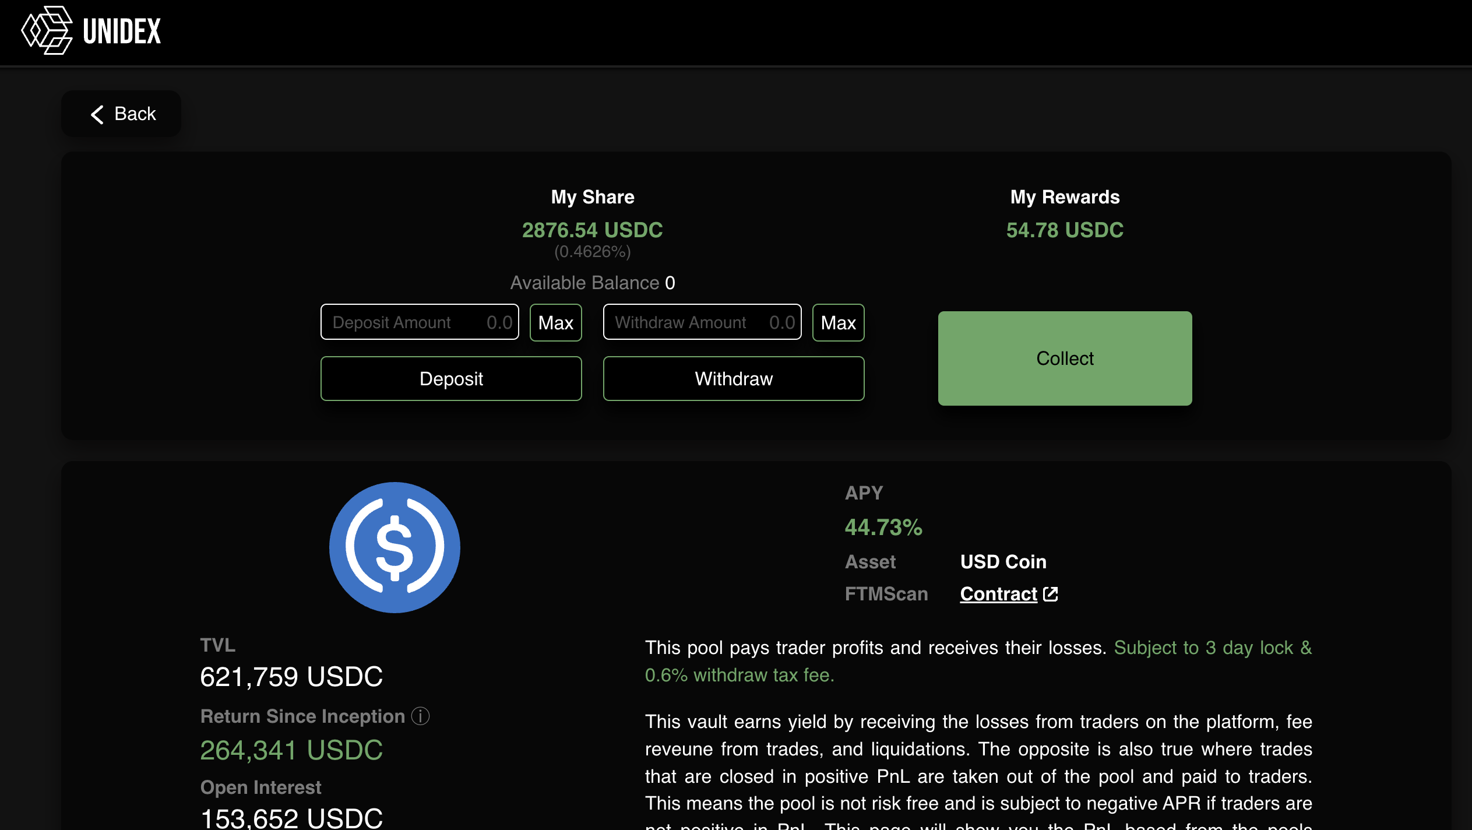Go back using the Back button
The image size is (1472, 830).
point(121,114)
